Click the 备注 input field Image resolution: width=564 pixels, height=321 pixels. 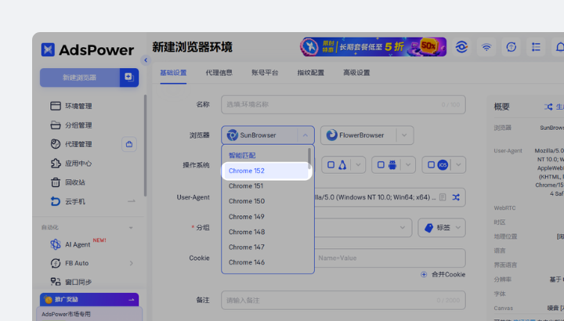pyautogui.click(x=344, y=300)
